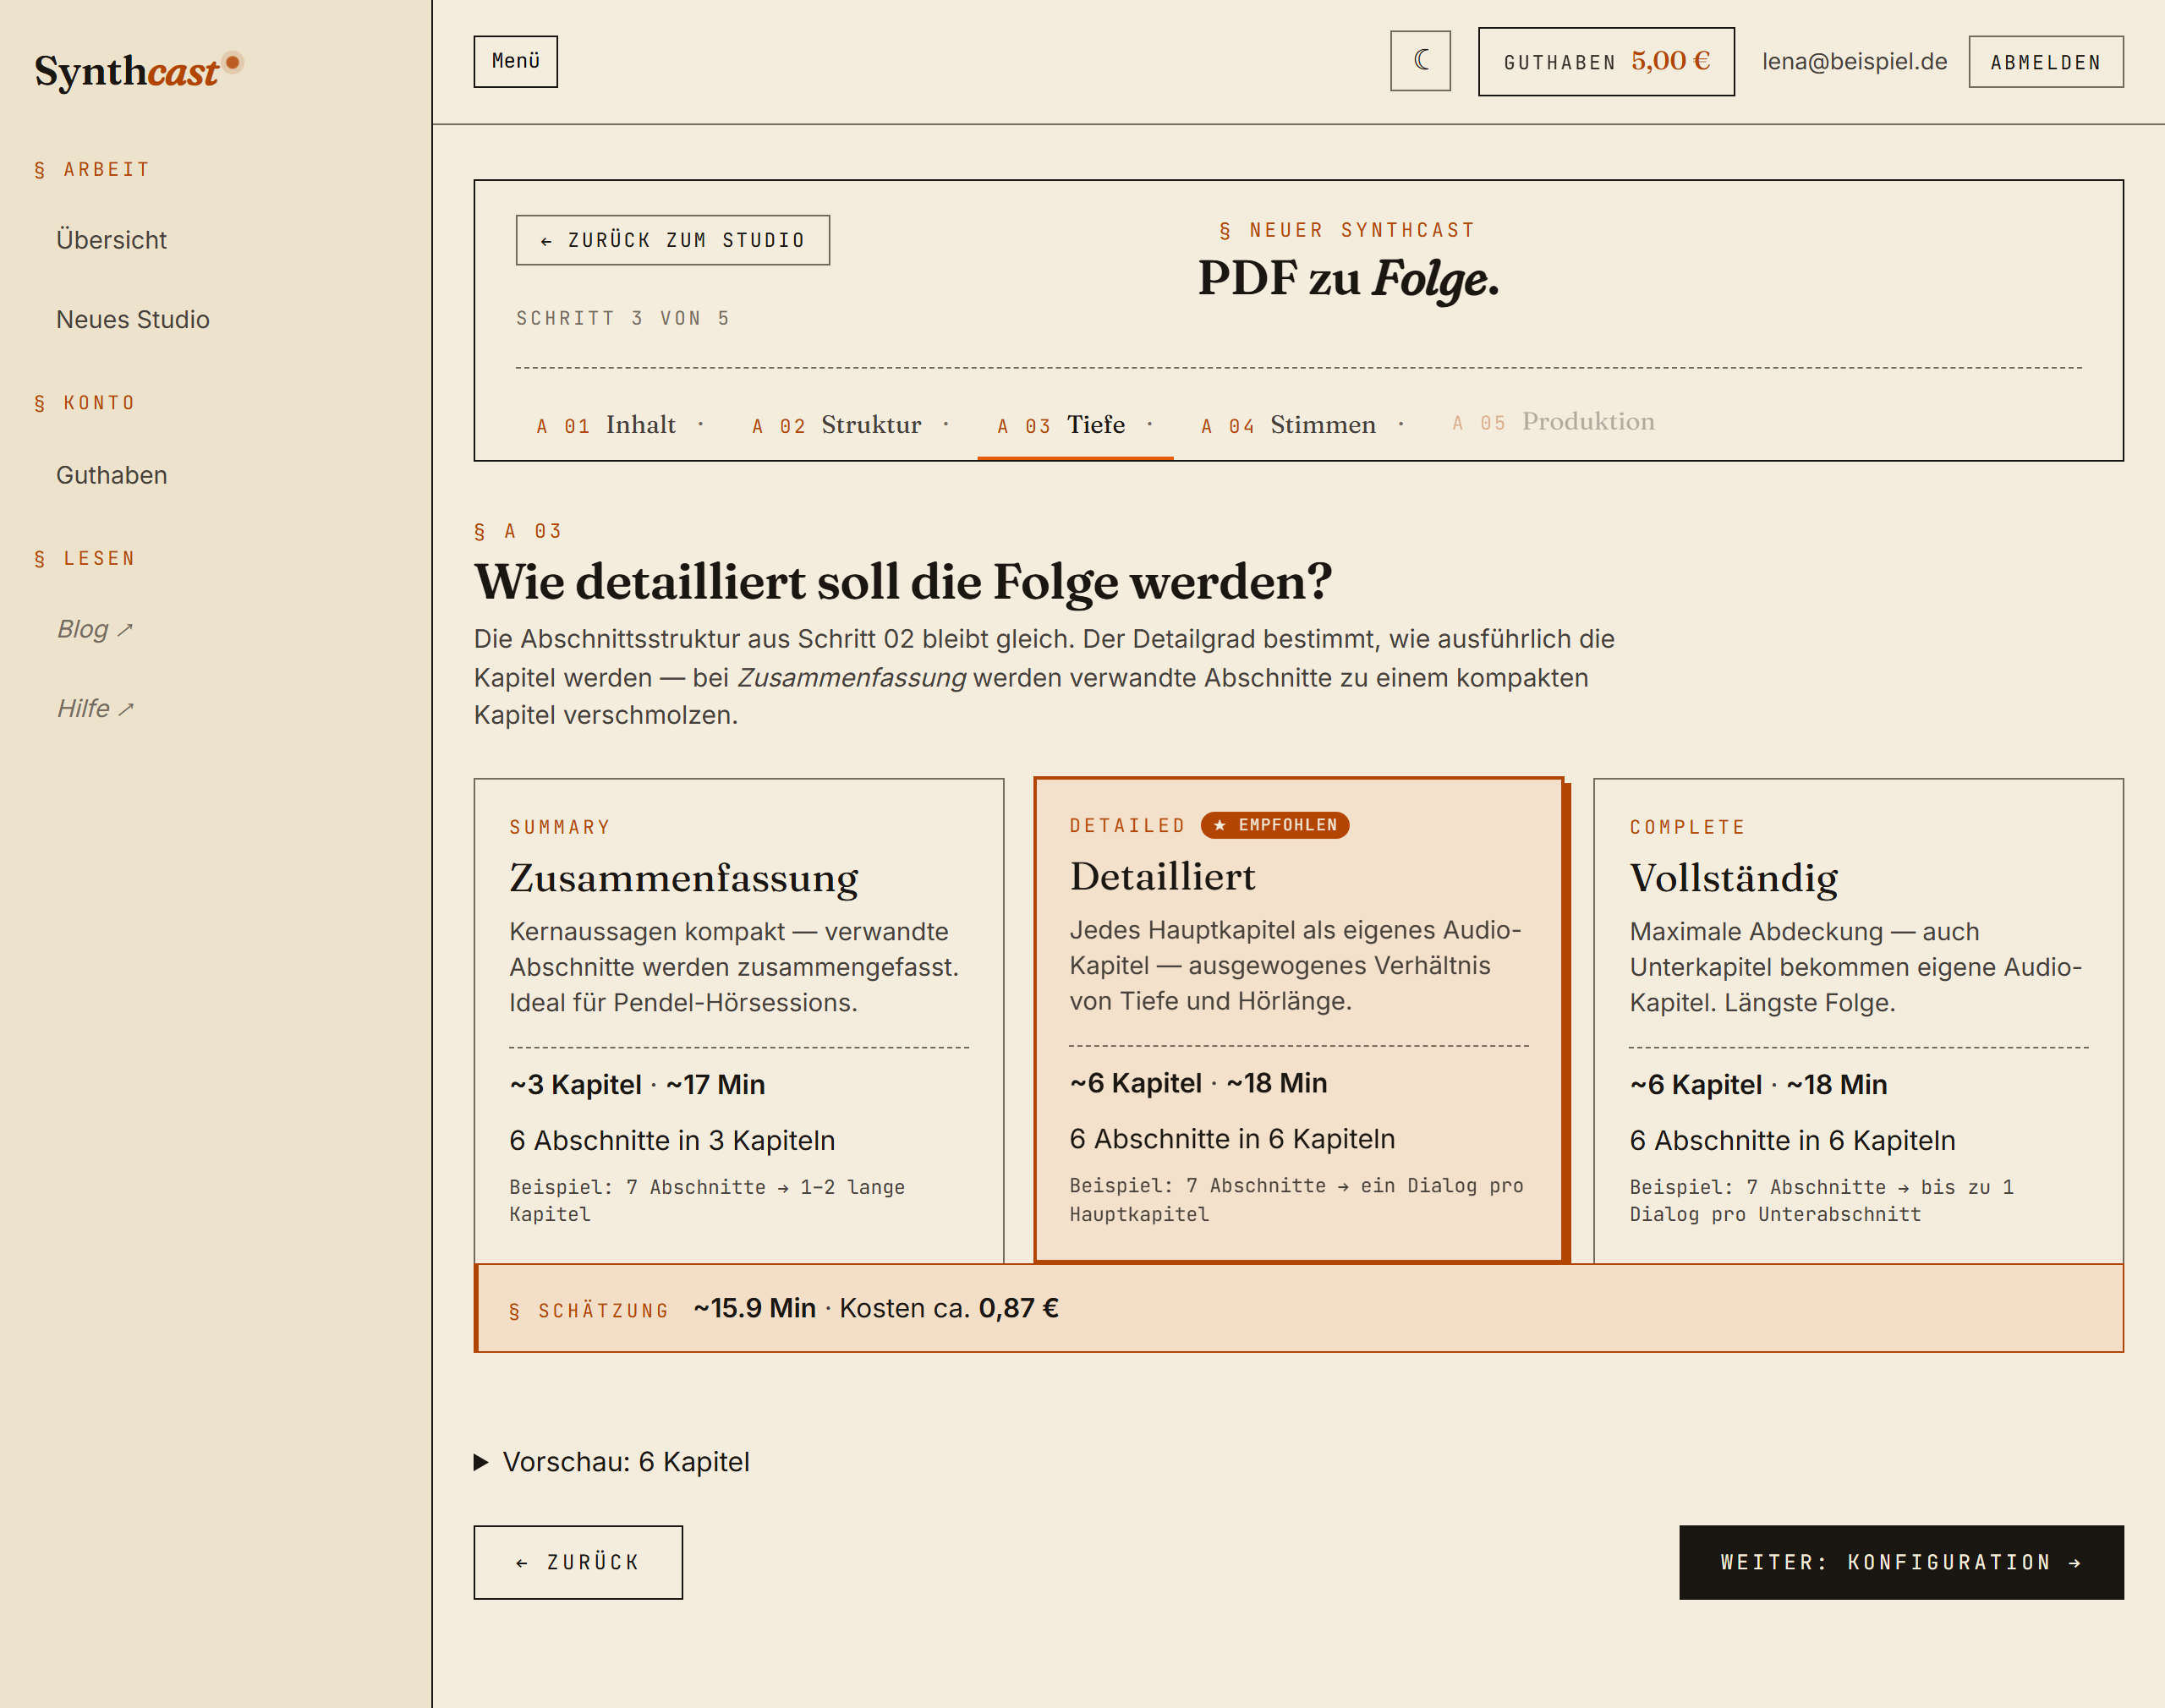Select the A 03 Tiefe step tab
Image resolution: width=2165 pixels, height=1708 pixels.
[x=1075, y=425]
